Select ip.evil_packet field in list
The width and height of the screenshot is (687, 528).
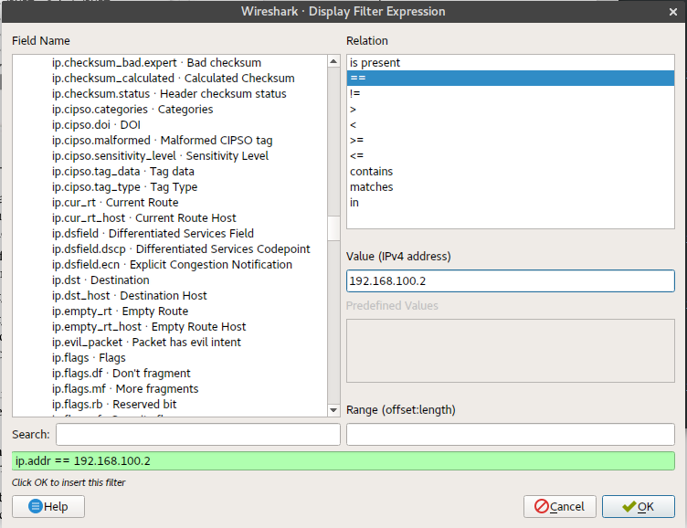coord(146,343)
